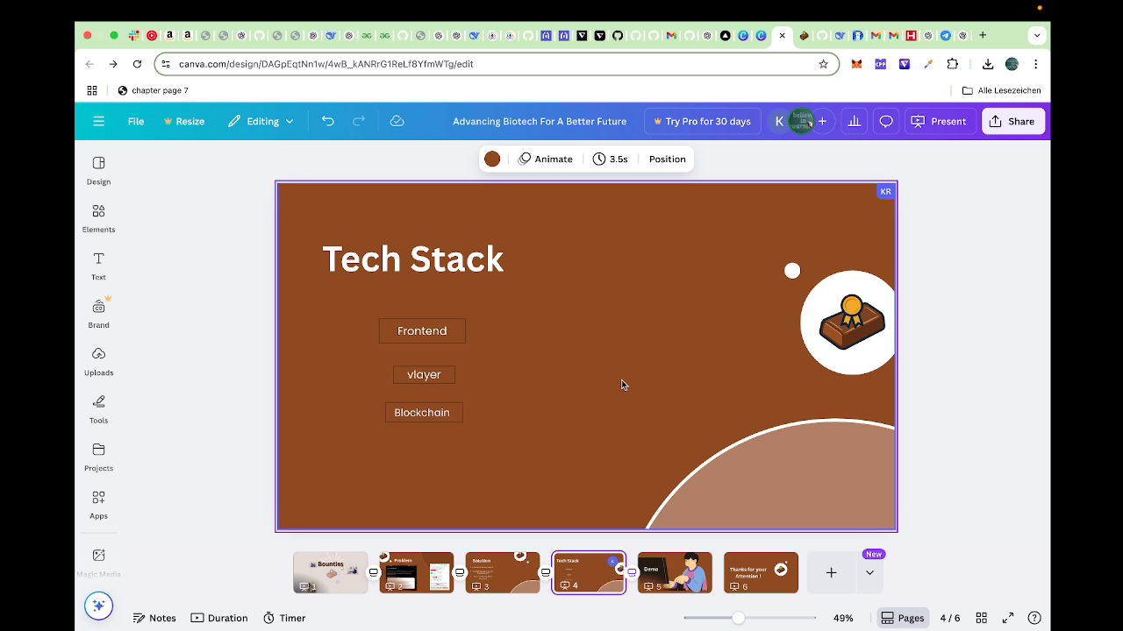
Task: Click the design title Advancing Biotech
Action: (x=540, y=121)
